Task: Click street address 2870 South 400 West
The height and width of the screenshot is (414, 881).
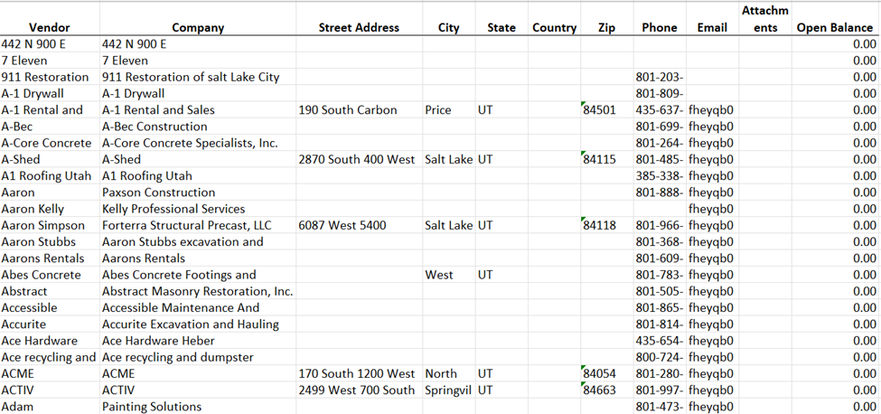Action: [359, 159]
